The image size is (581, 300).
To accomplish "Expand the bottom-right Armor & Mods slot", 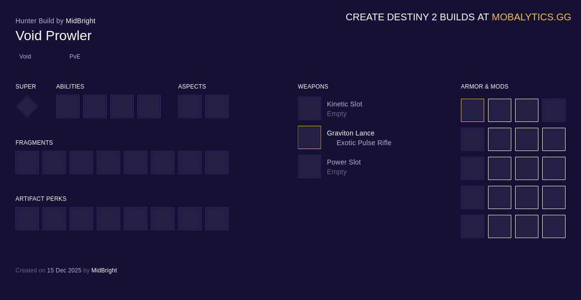I will pyautogui.click(x=554, y=226).
